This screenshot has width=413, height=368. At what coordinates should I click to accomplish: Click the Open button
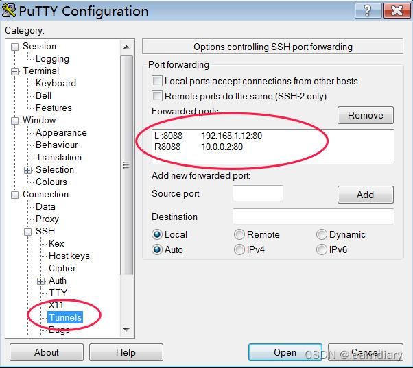[x=285, y=352]
